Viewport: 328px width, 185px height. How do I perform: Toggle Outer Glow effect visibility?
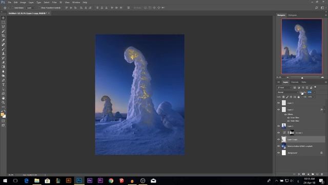click(x=289, y=121)
